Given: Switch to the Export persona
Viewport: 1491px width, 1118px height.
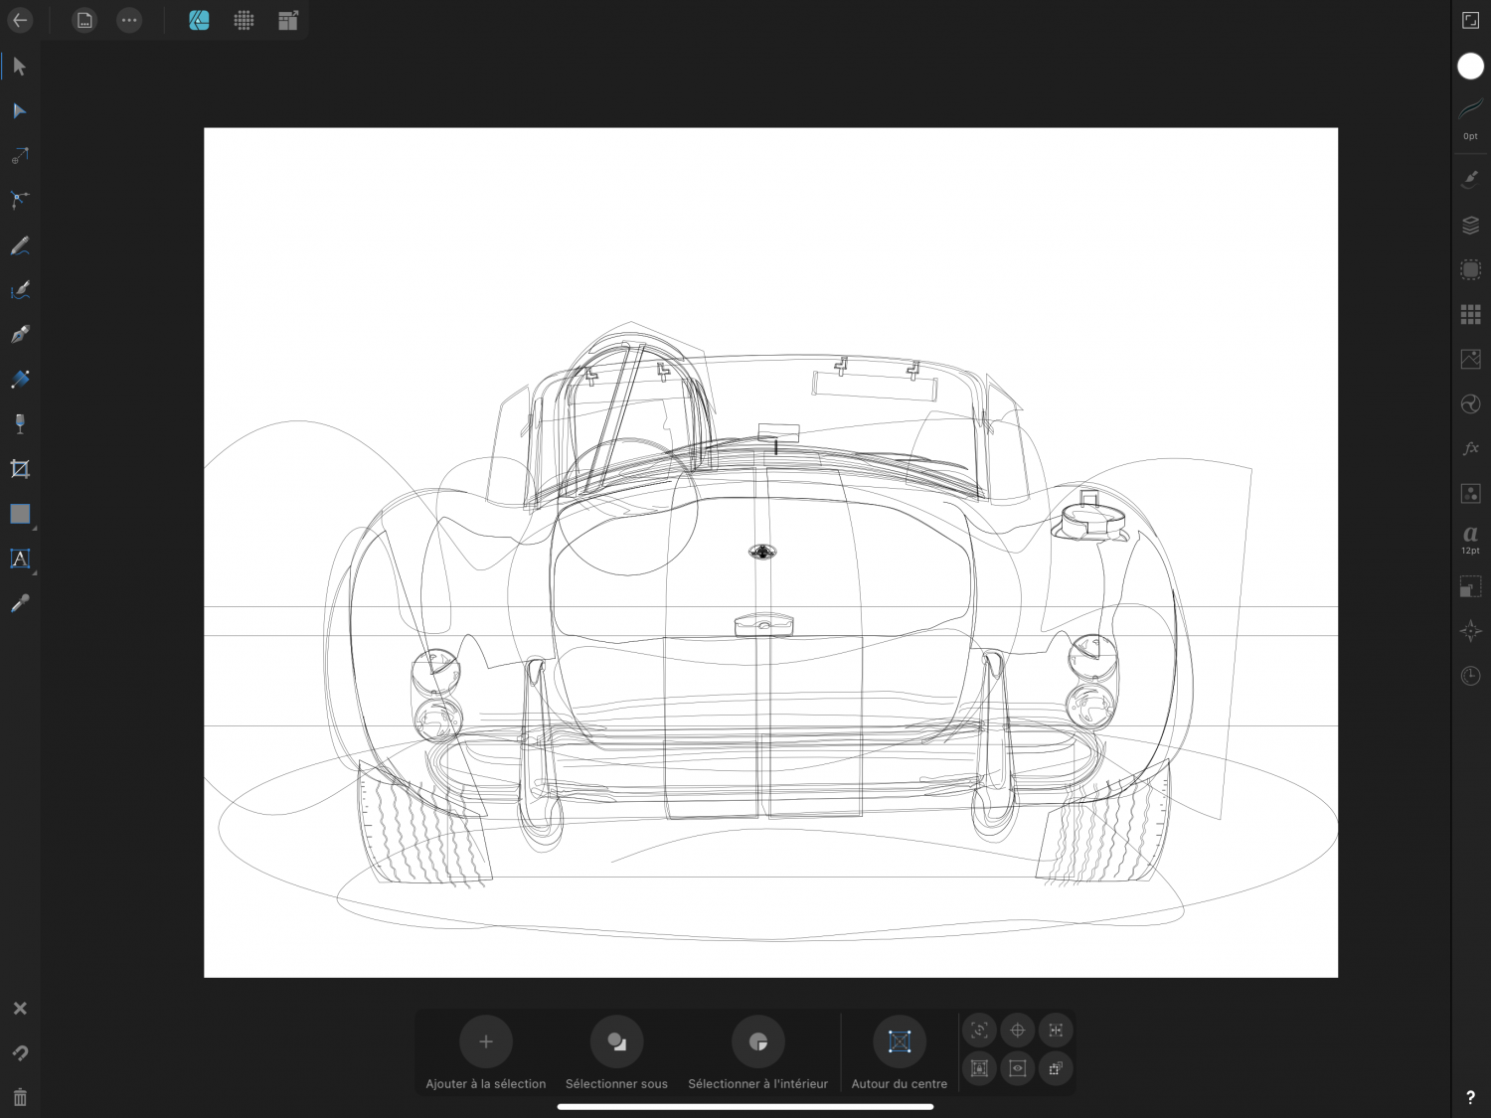Looking at the screenshot, I should [288, 20].
